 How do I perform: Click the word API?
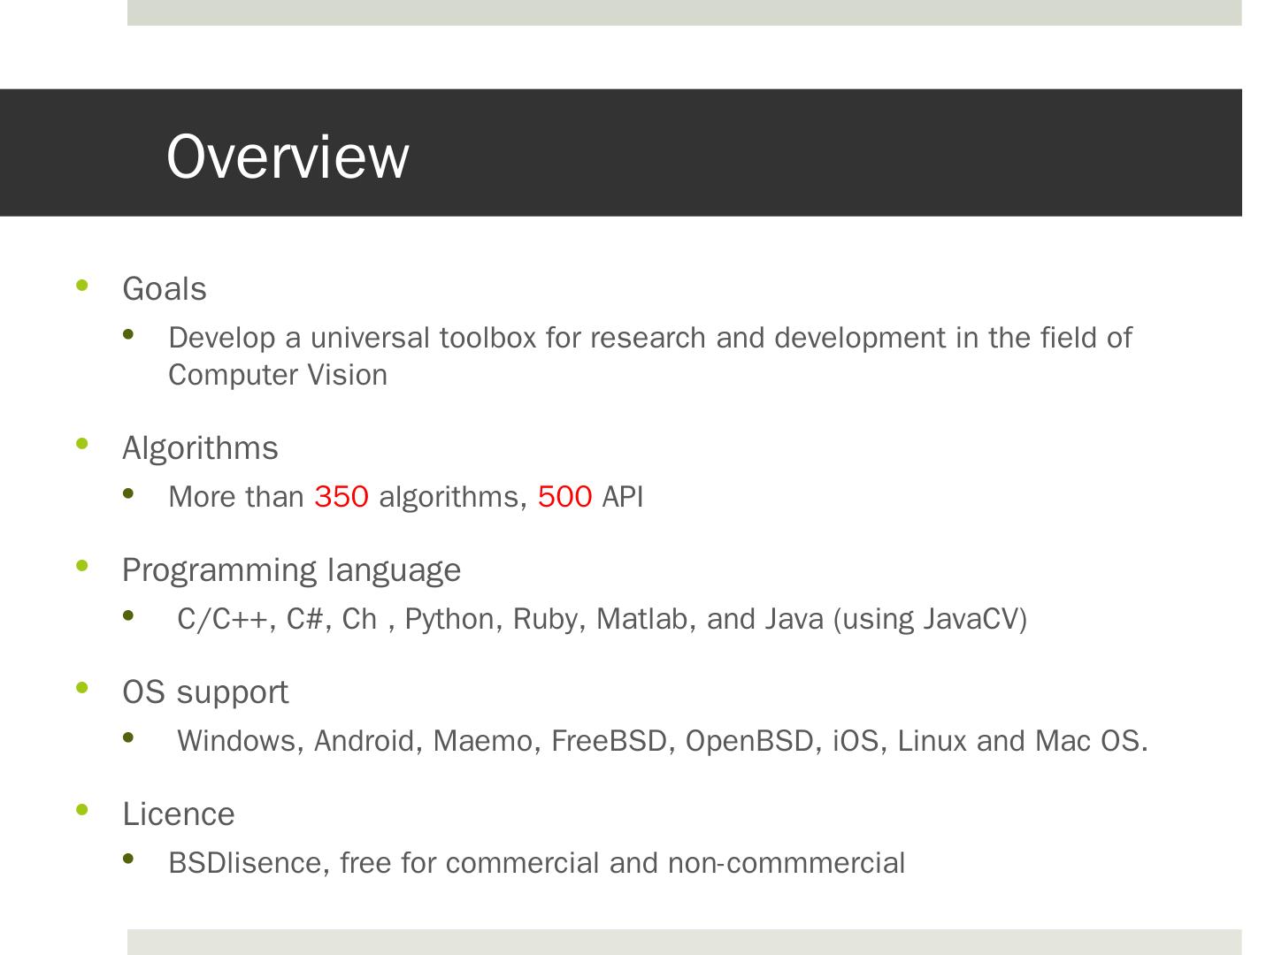pyautogui.click(x=623, y=497)
